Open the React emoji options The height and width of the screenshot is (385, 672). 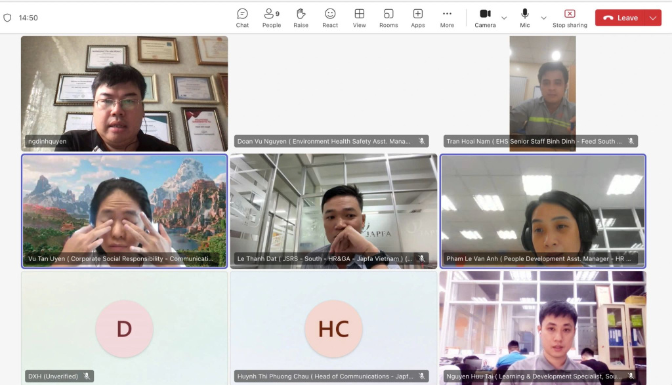[x=330, y=18]
